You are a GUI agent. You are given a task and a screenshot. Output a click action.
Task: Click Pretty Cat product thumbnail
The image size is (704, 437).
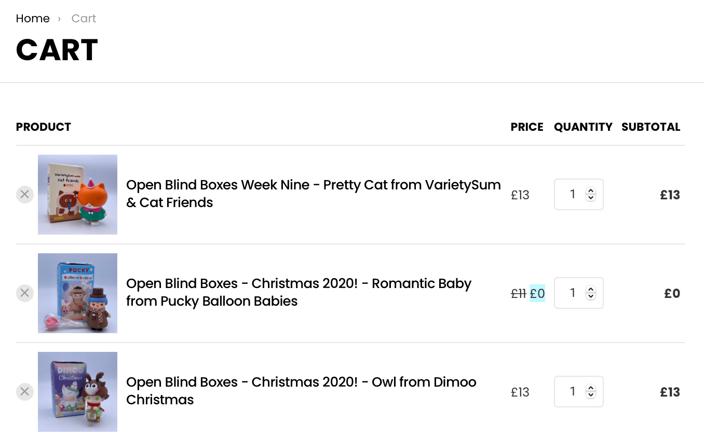(x=77, y=195)
